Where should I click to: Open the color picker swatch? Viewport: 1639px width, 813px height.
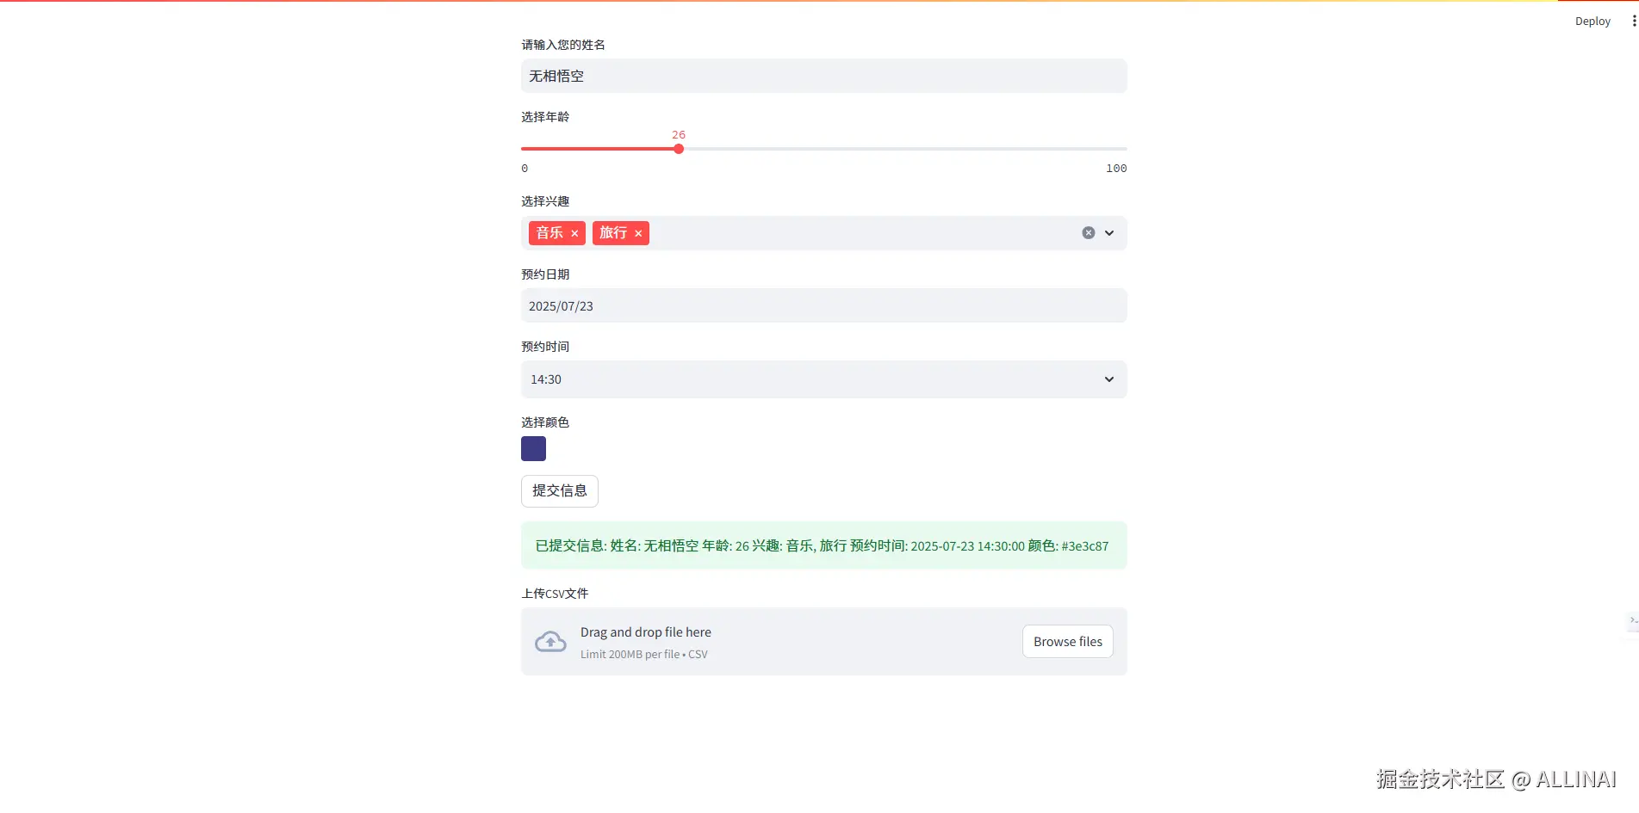click(533, 448)
